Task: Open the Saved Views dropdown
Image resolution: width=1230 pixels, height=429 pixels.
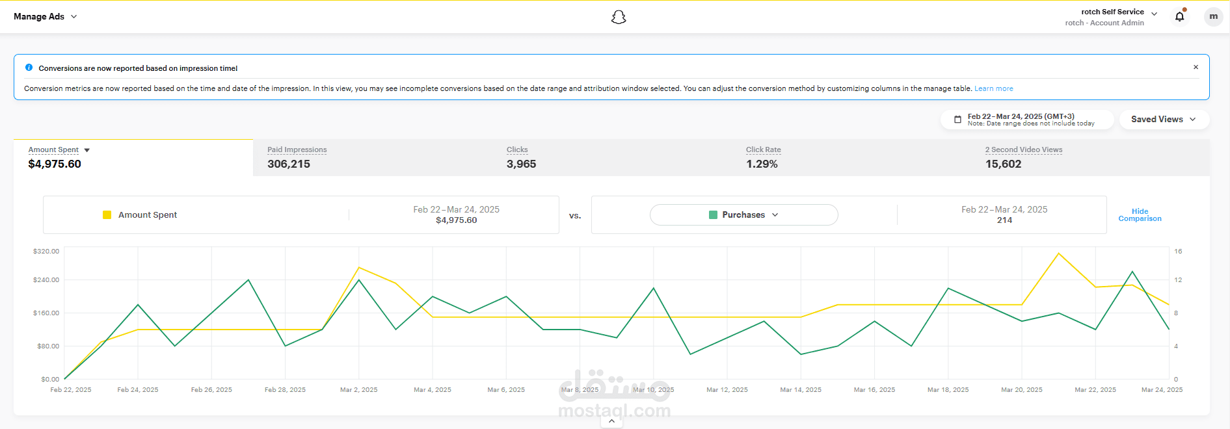Action: click(x=1164, y=119)
